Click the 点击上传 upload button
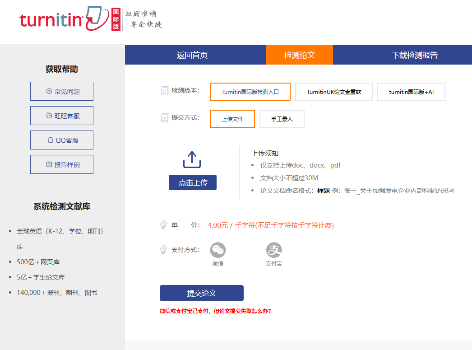 (193, 182)
